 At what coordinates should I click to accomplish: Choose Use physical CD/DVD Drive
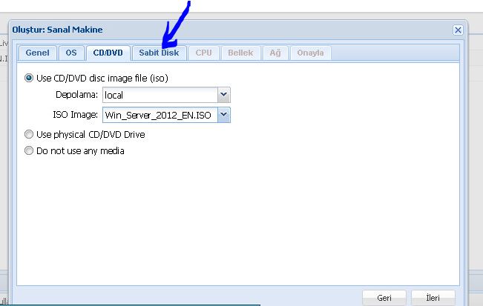coord(30,135)
